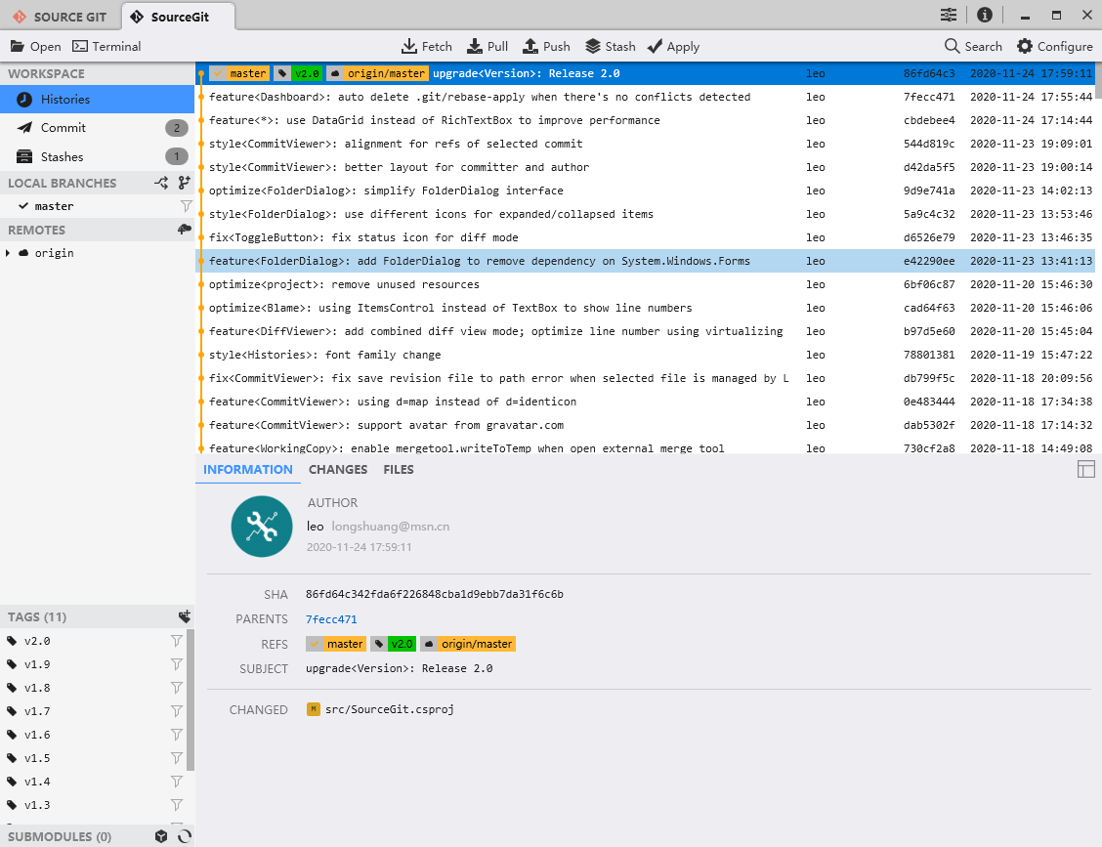Toggle filter for tag v1.8

pos(177,688)
